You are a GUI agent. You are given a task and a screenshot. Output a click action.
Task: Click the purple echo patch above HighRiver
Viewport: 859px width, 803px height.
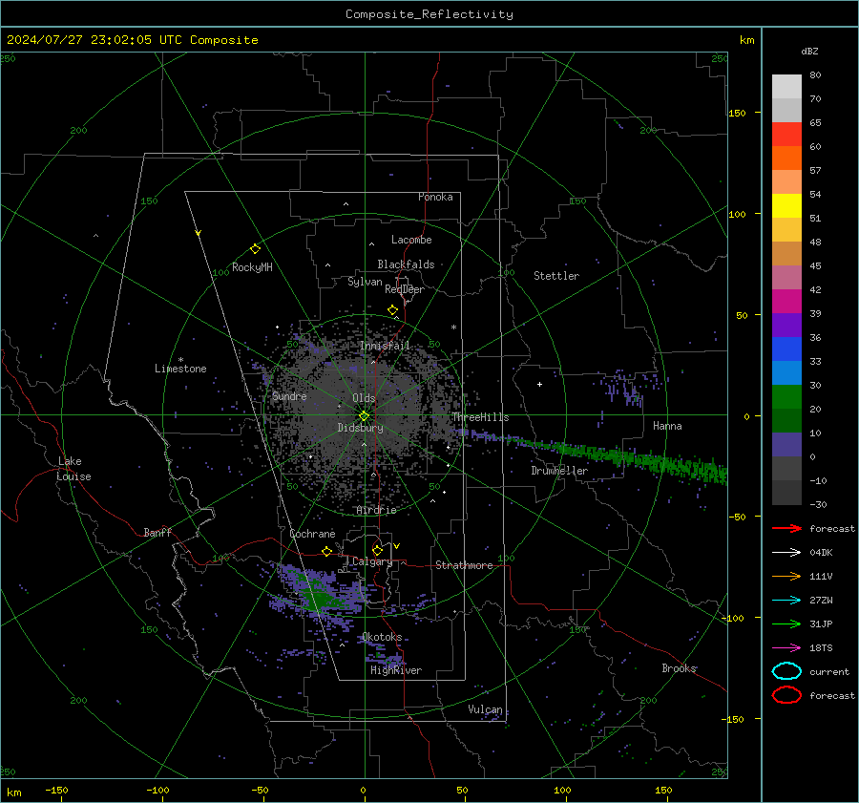[x=386, y=654]
